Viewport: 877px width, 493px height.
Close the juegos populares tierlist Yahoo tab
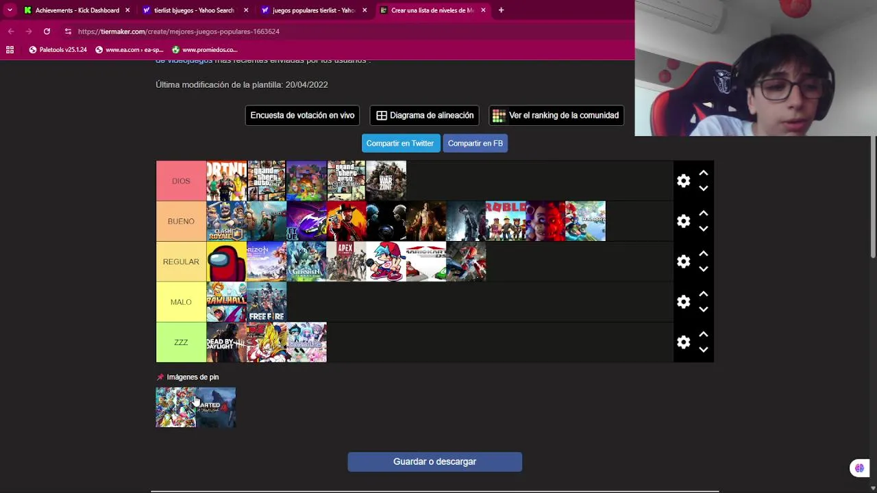coord(365,10)
